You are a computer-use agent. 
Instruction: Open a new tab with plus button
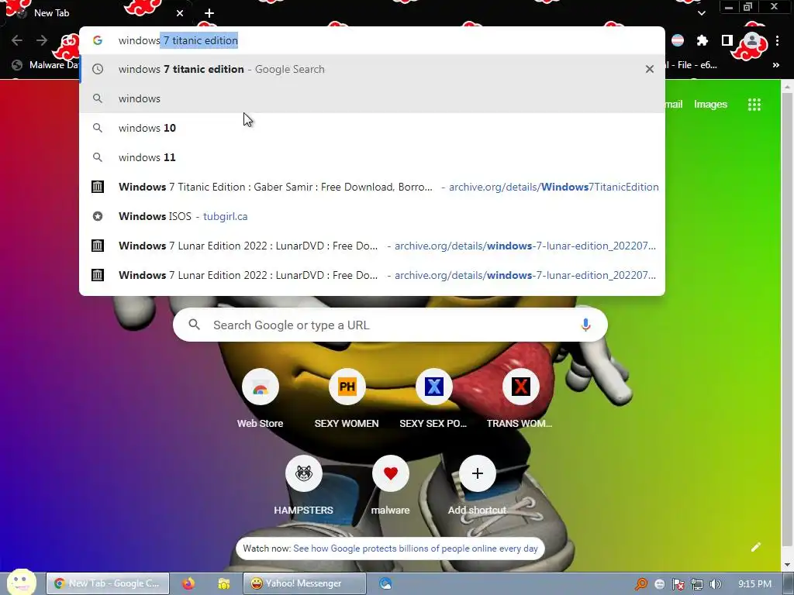click(209, 13)
